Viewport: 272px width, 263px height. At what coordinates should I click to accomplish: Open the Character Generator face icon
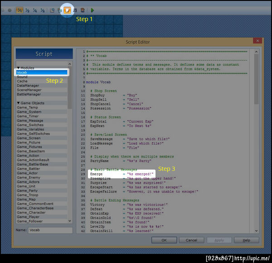click(83, 10)
